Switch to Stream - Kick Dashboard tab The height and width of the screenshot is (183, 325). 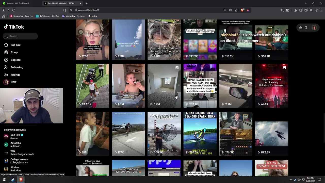20,3
